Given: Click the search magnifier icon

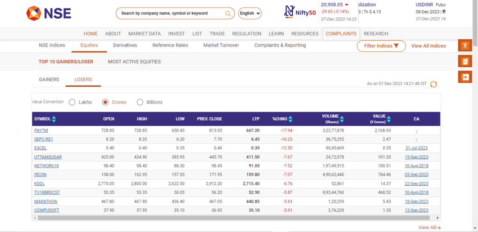Looking at the screenshot, I should 228,14.
